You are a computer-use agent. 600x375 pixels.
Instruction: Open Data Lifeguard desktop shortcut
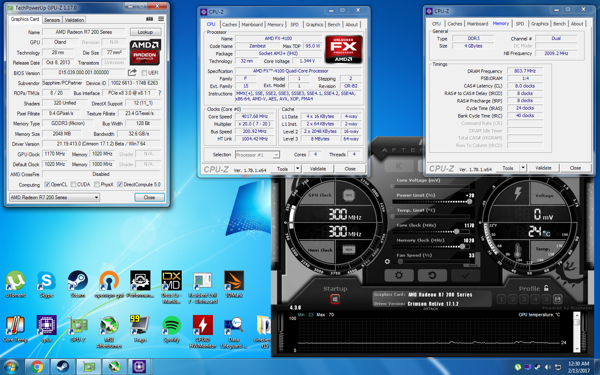coord(234,332)
